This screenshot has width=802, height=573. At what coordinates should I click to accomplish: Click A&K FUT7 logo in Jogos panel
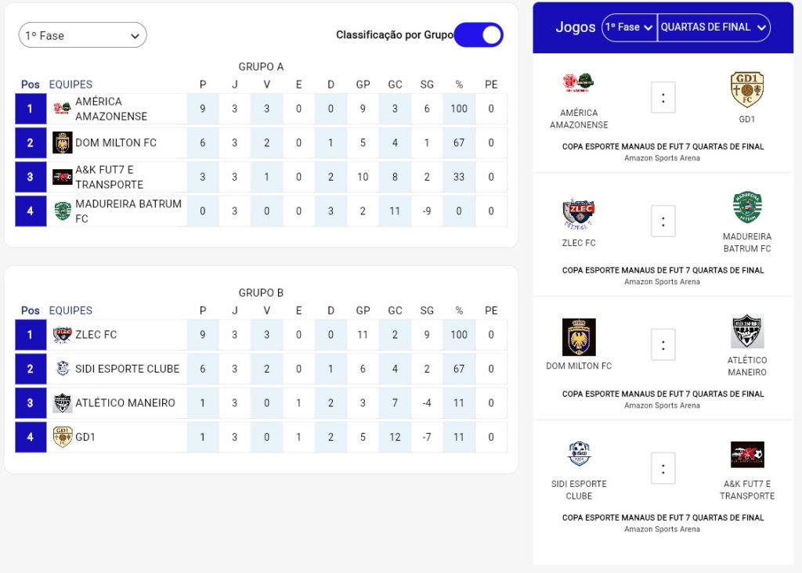pyautogui.click(x=746, y=455)
